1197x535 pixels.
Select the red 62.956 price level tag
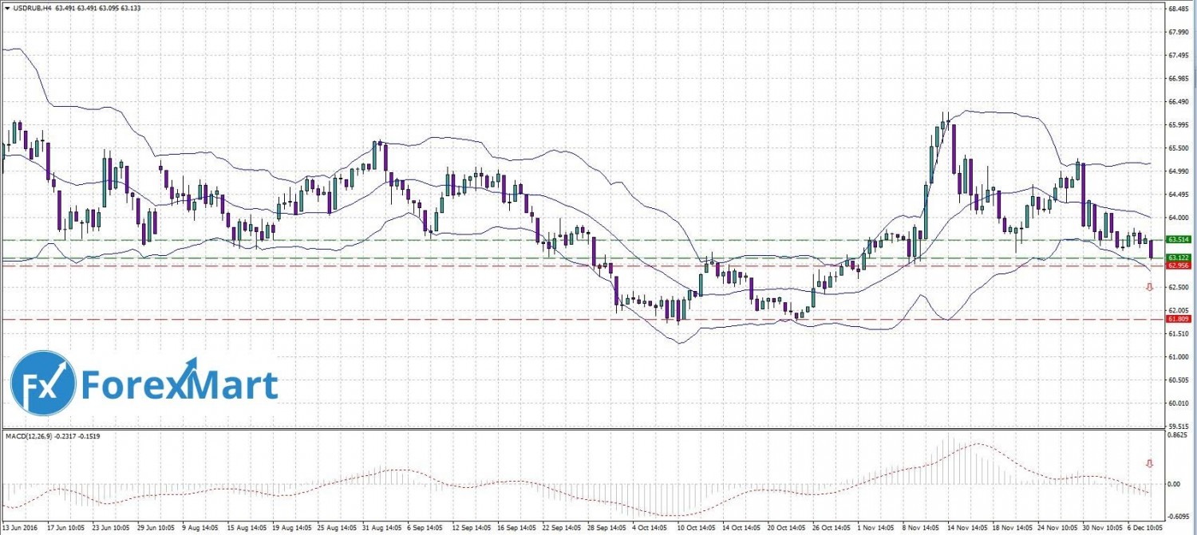pos(1179,266)
